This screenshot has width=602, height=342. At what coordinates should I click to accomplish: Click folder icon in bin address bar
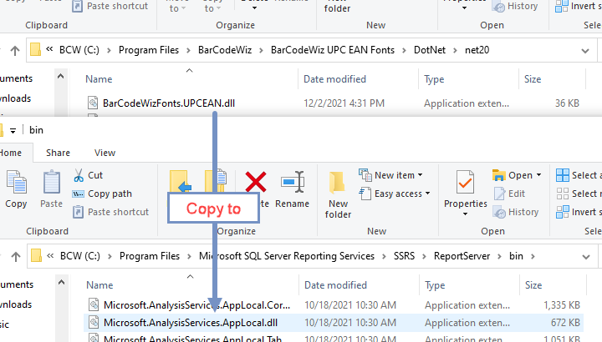pos(36,255)
